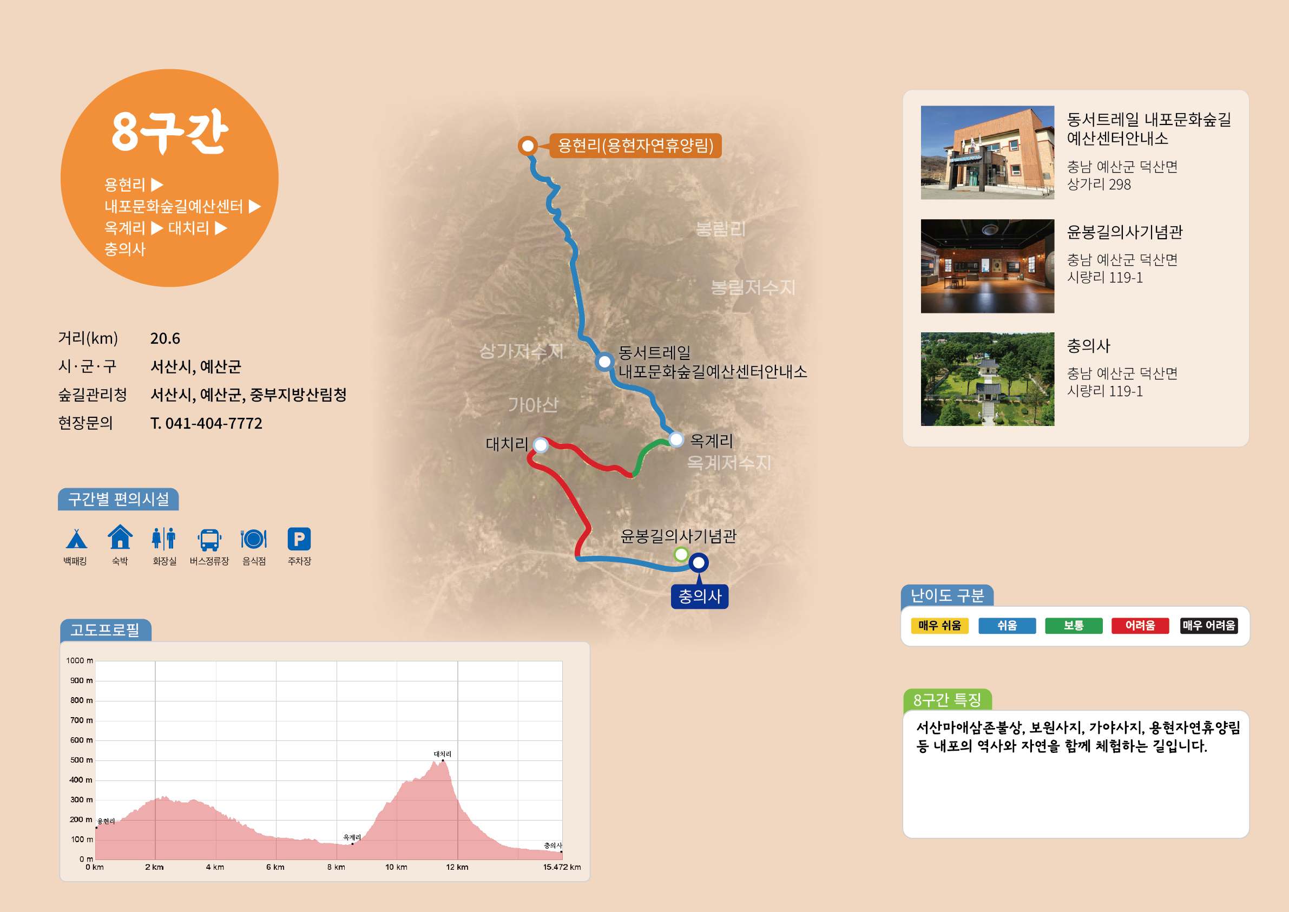Click the 15.472 km axis label
Screen dimensions: 1289x912
pyautogui.click(x=562, y=867)
